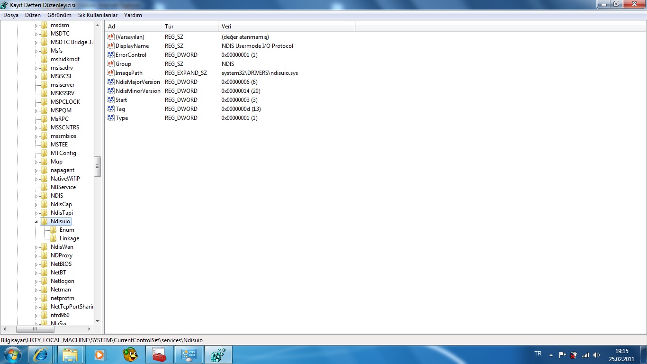Click the tree scrollbar up arrow
This screenshot has height=364, width=647.
coord(98,25)
